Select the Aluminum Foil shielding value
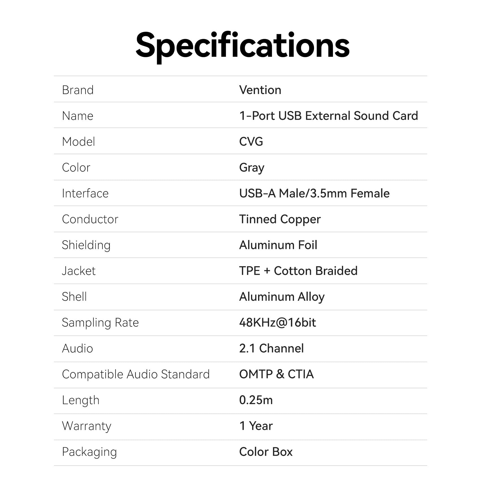480x480 pixels. pyautogui.click(x=278, y=245)
